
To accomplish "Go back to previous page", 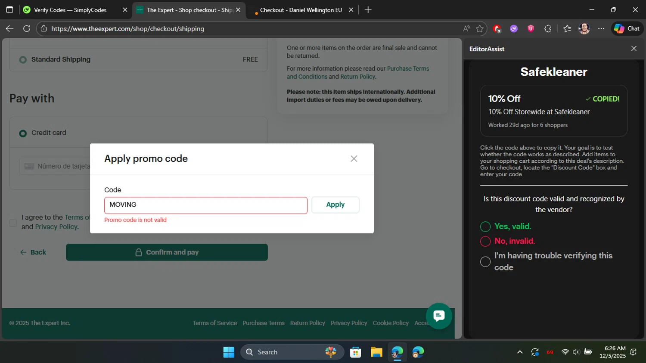I will click(x=9, y=29).
